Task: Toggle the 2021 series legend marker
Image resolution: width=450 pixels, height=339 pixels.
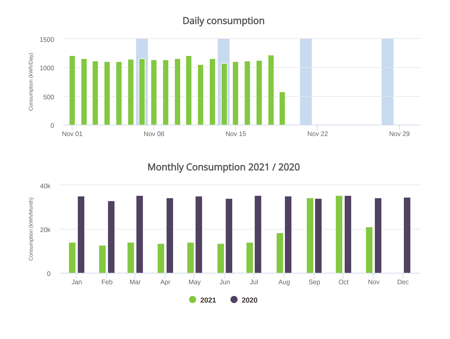Action: click(193, 300)
